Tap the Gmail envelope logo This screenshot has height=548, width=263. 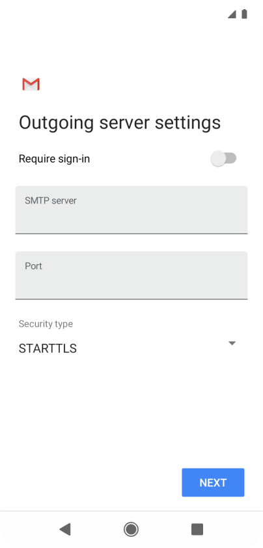point(31,84)
